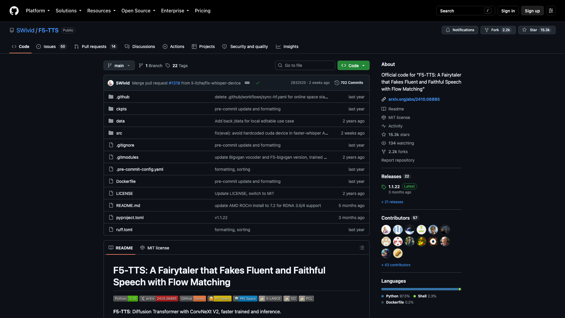
Task: Open the arxiv.org/abs/2410.06885 link
Action: pos(414,99)
